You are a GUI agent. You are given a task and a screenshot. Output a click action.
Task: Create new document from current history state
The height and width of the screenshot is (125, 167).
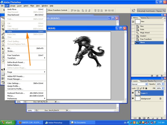152,76
